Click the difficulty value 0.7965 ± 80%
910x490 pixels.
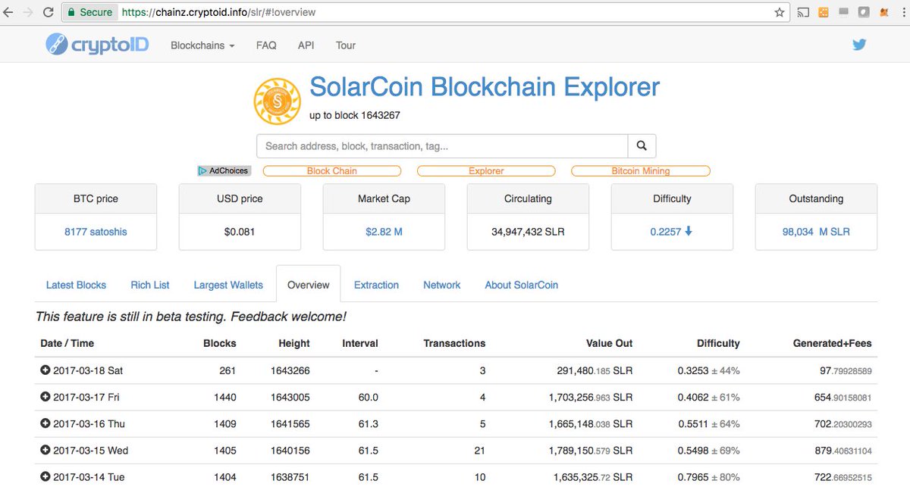(x=709, y=476)
